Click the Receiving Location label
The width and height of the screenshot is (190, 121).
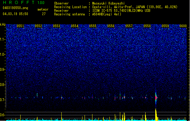click(70, 7)
